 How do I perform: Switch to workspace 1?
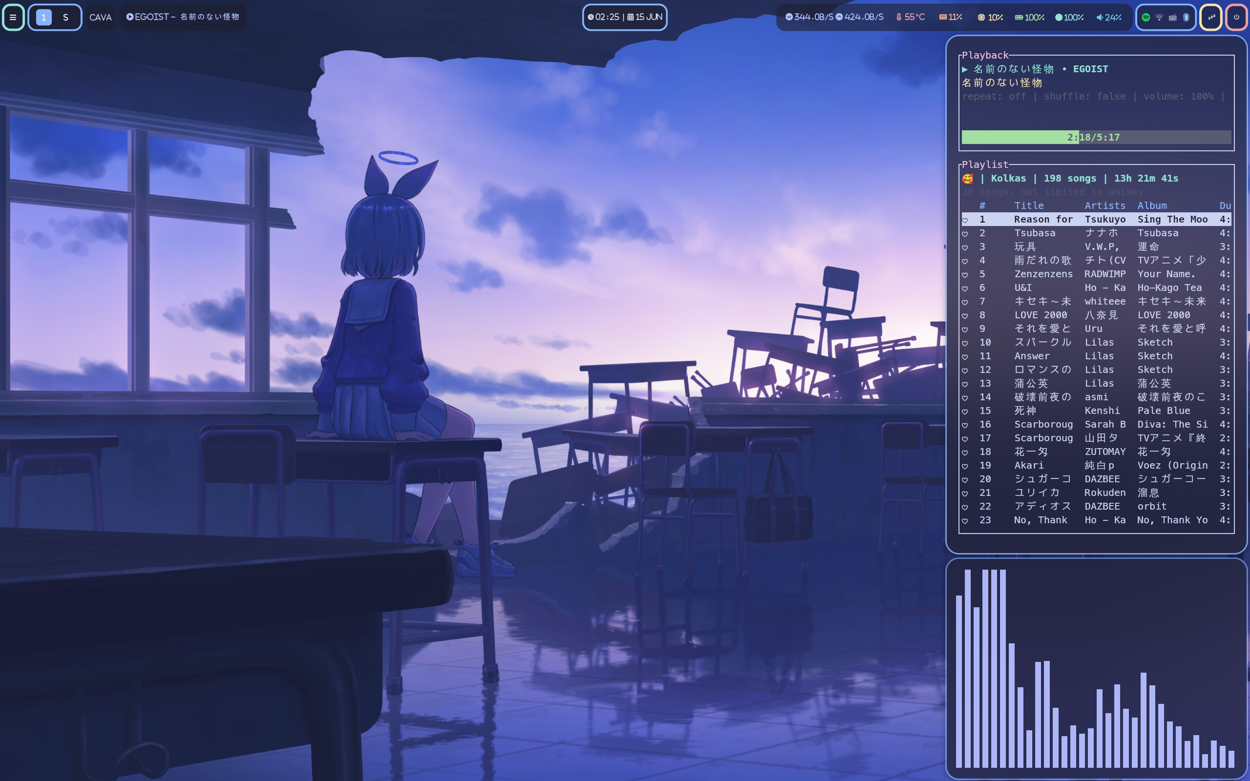point(43,17)
